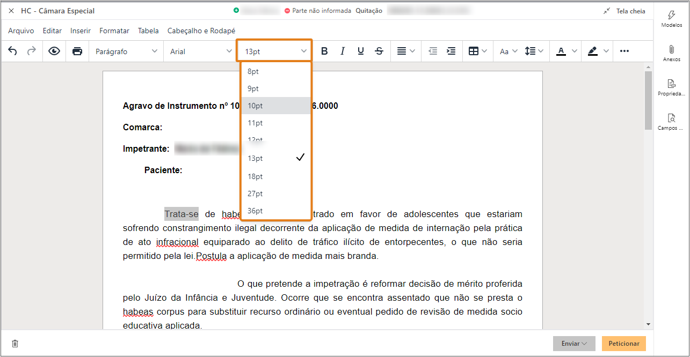Open the Tabela menu
Screen dimensions: 690x357
(148, 31)
